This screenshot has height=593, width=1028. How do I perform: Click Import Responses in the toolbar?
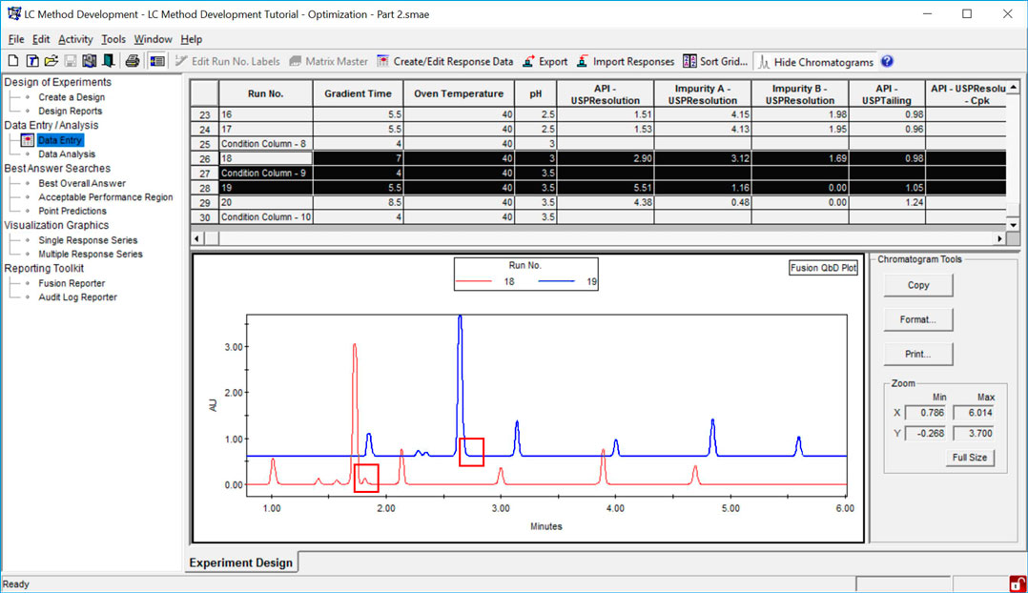pos(626,62)
